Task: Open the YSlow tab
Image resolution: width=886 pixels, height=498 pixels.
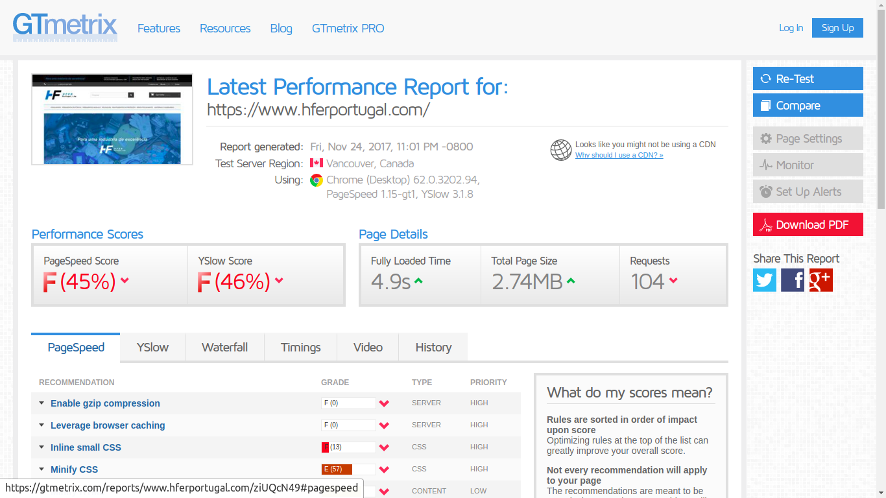Action: point(152,347)
